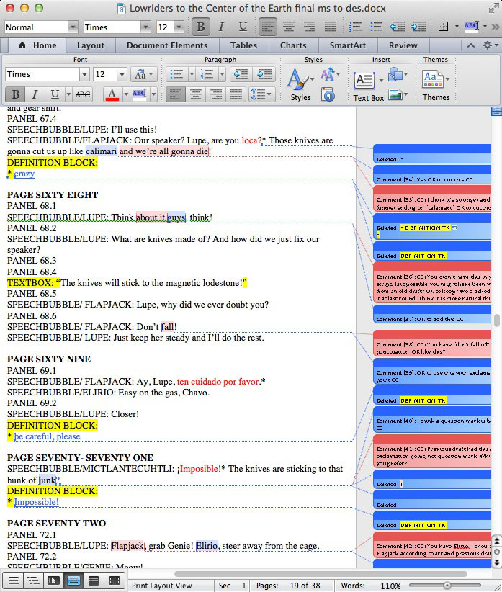Click the Change Styles icon
Viewport: 502px width, 592px height.
tap(330, 74)
